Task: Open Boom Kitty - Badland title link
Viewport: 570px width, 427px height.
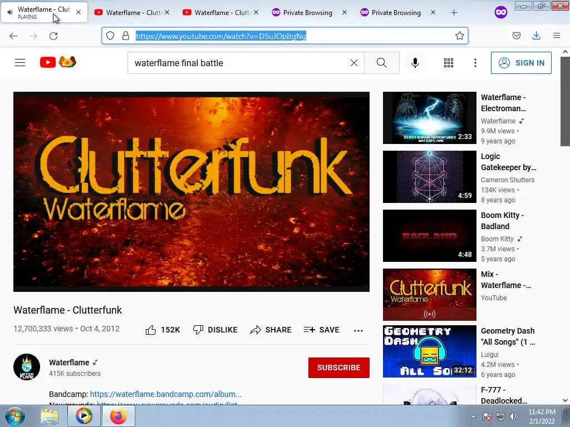Action: point(503,220)
